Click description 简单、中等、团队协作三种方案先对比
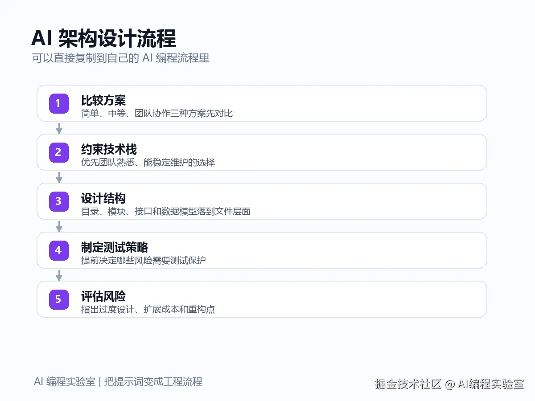The image size is (535, 401). point(157,113)
